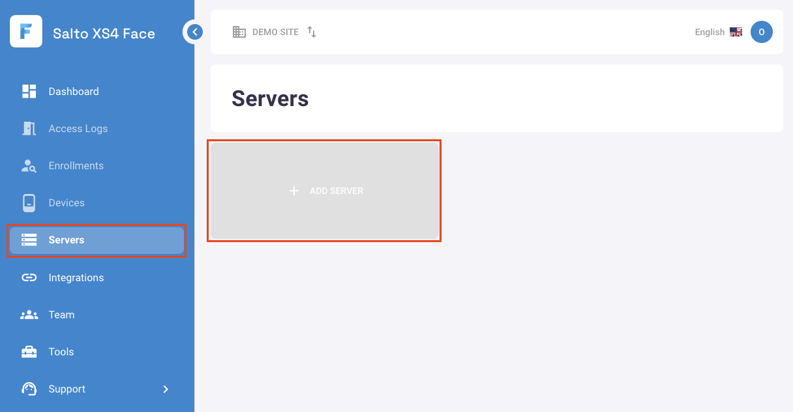Open Access Logs via its door icon
The width and height of the screenshot is (793, 412).
29,128
